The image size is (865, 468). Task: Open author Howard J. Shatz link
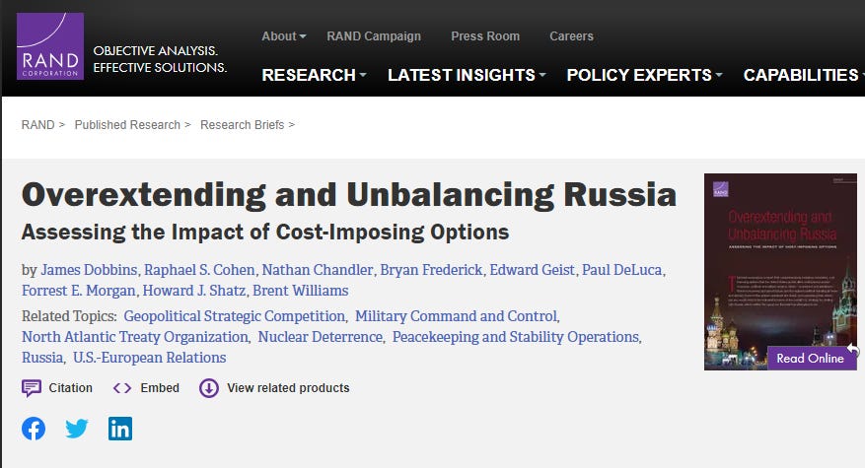pyautogui.click(x=194, y=291)
